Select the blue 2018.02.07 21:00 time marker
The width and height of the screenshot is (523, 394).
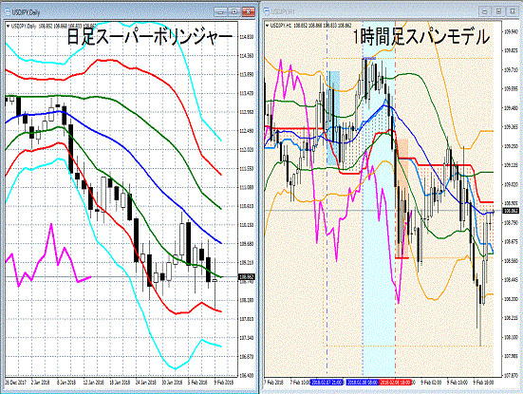tap(327, 382)
